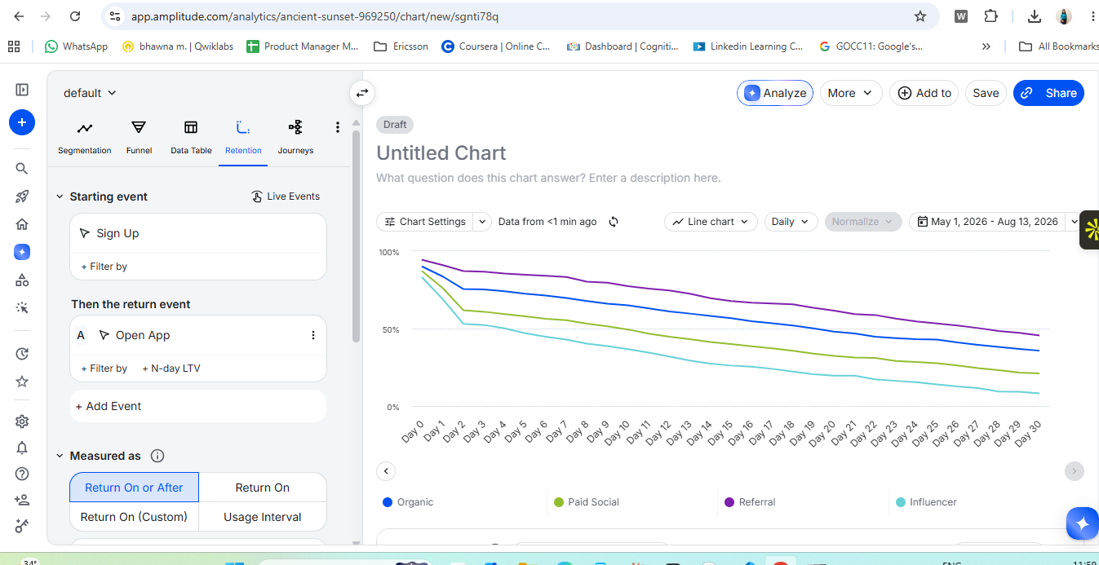Toggle Paid Social series in legend
Image resolution: width=1099 pixels, height=565 pixels.
pyautogui.click(x=587, y=502)
